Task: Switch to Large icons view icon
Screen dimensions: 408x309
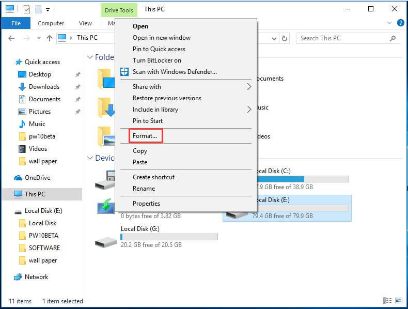Action: 399,301
